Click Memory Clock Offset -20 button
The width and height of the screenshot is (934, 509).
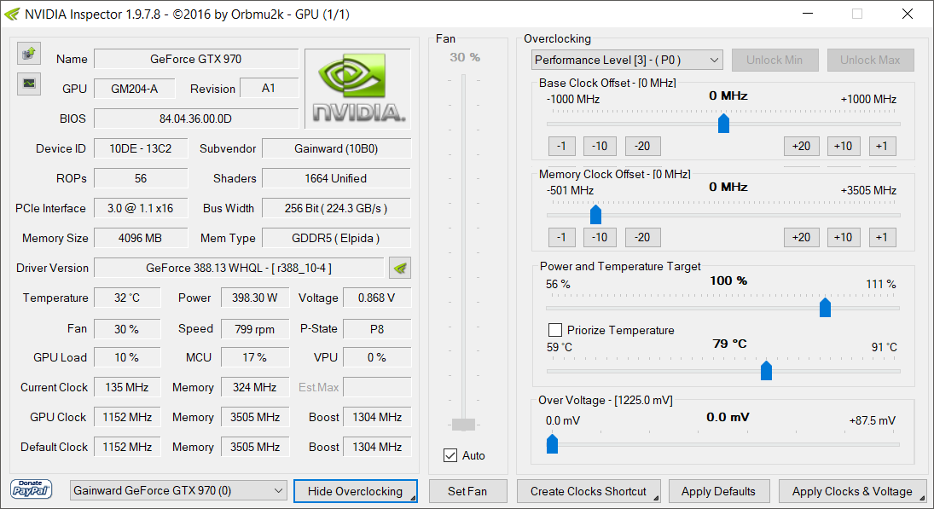(x=642, y=237)
